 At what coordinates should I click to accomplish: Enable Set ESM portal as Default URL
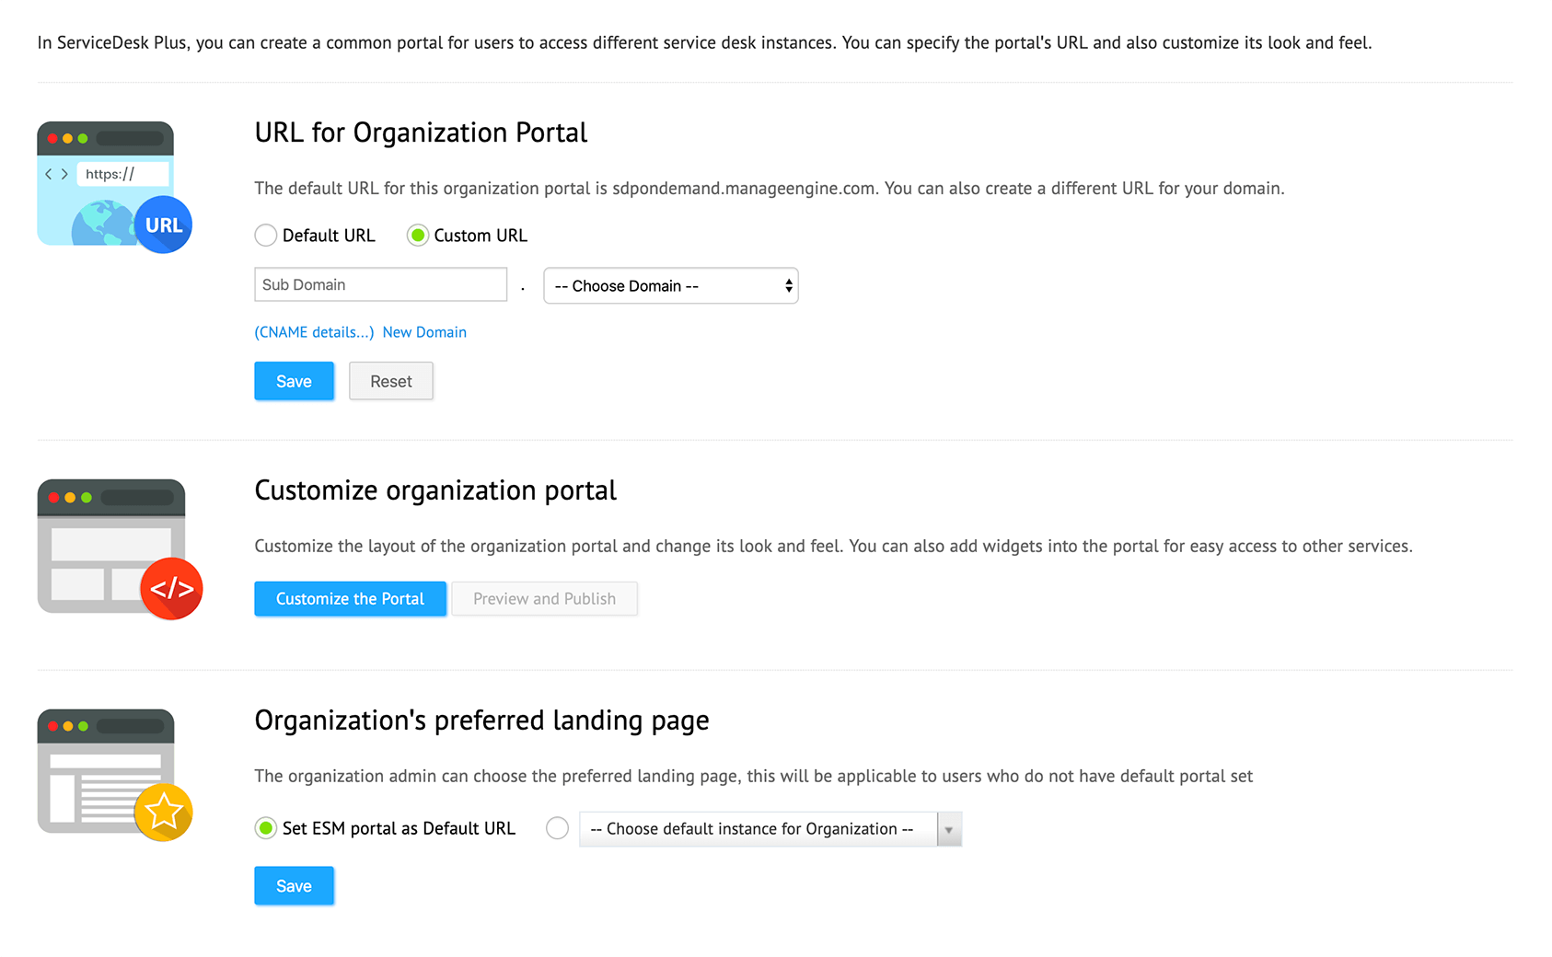(x=266, y=828)
